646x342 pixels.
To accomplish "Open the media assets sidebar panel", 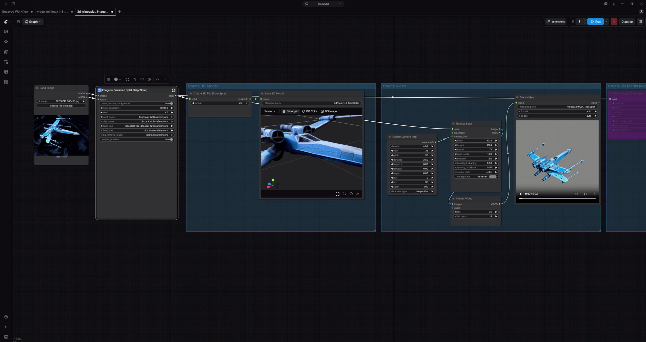I will tap(6, 32).
